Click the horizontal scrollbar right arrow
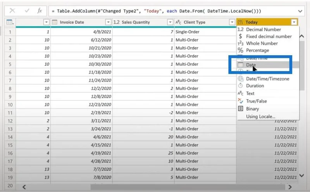Image resolution: width=310 pixels, height=192 pixels. tap(290, 187)
